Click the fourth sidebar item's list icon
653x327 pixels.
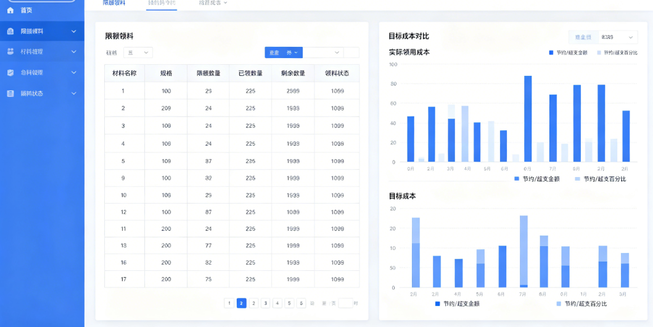pyautogui.click(x=10, y=93)
